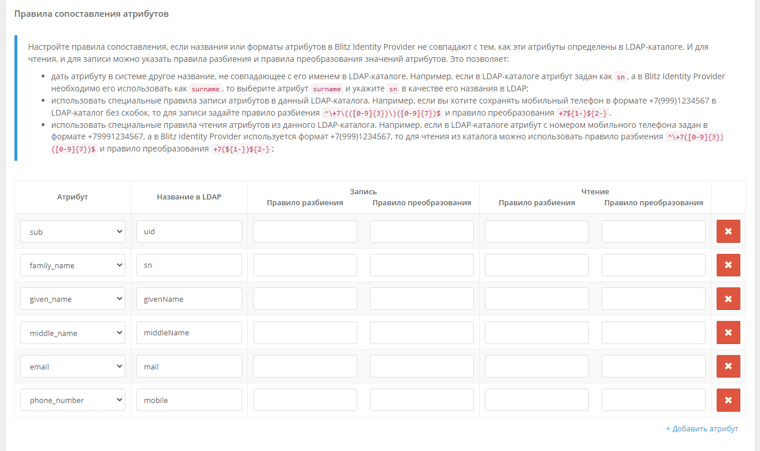Remove the middle_name mapping row

click(728, 332)
